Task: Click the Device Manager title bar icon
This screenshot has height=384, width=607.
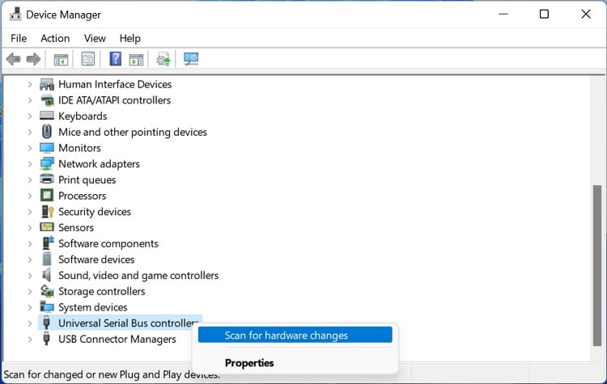Action: pyautogui.click(x=15, y=14)
